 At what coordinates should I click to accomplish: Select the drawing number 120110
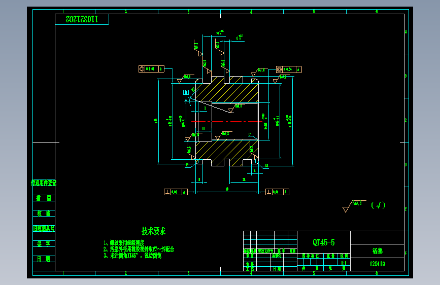[378, 264]
